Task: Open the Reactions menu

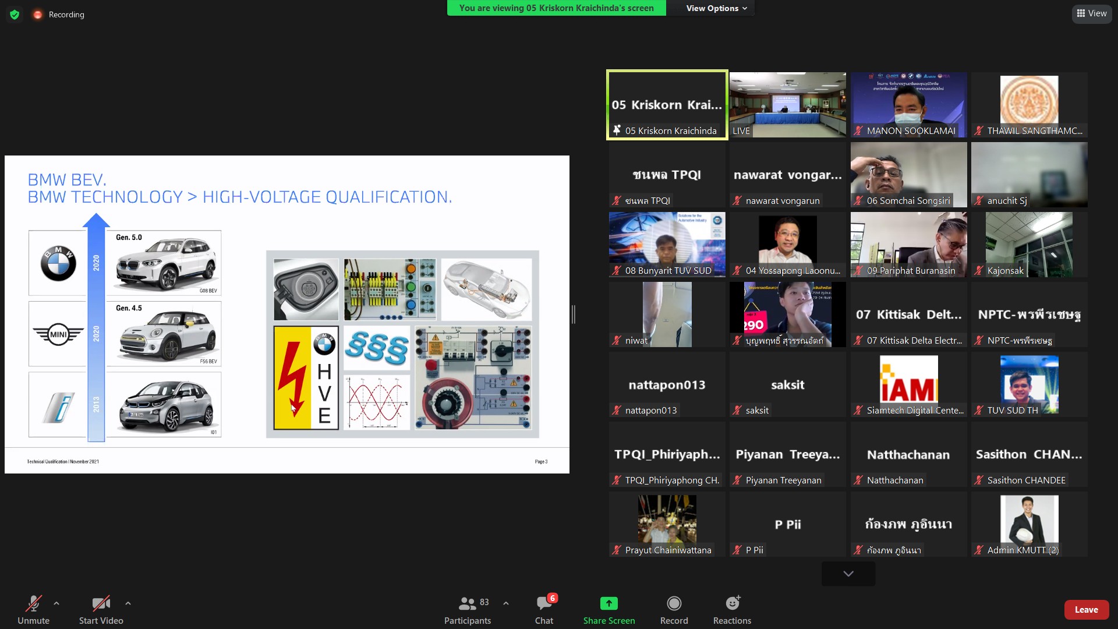Action: coord(732,610)
